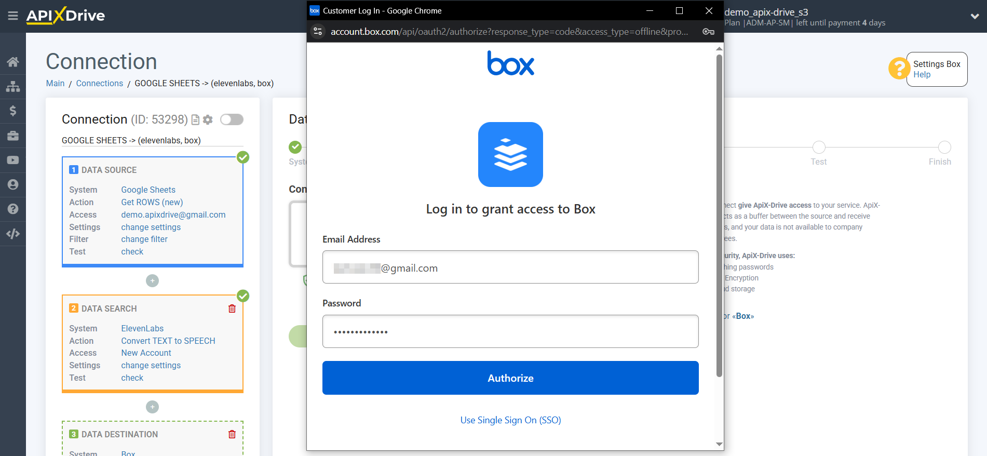This screenshot has height=456, width=987.
Task: Open the question mark help icon in sidebar
Action: (x=13, y=209)
